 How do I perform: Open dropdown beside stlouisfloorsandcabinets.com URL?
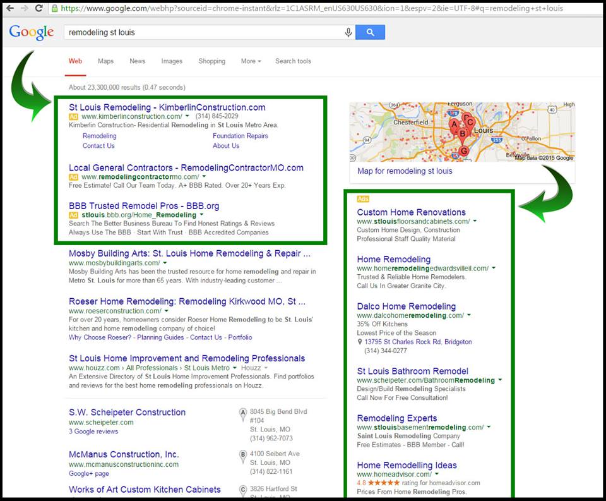[475, 222]
